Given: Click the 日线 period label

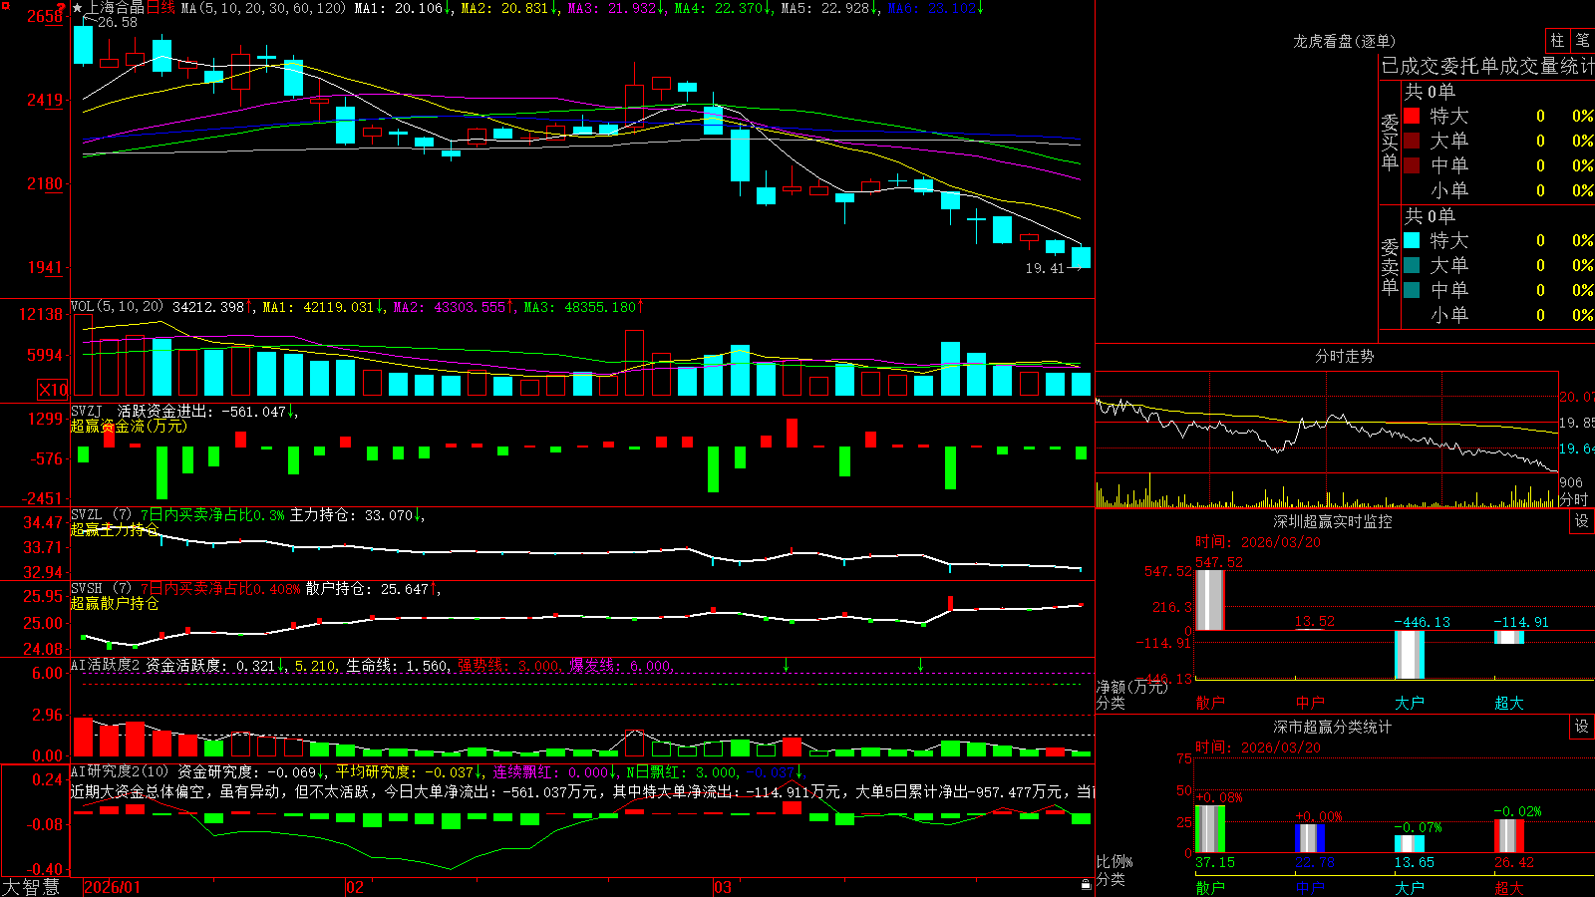Looking at the screenshot, I should (160, 8).
